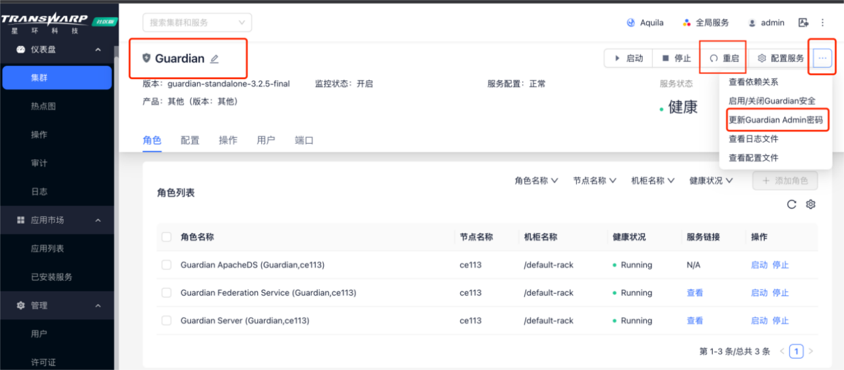The width and height of the screenshot is (844, 370).
Task: Select 更新Guardian Admin密码 menu item
Action: point(775,120)
